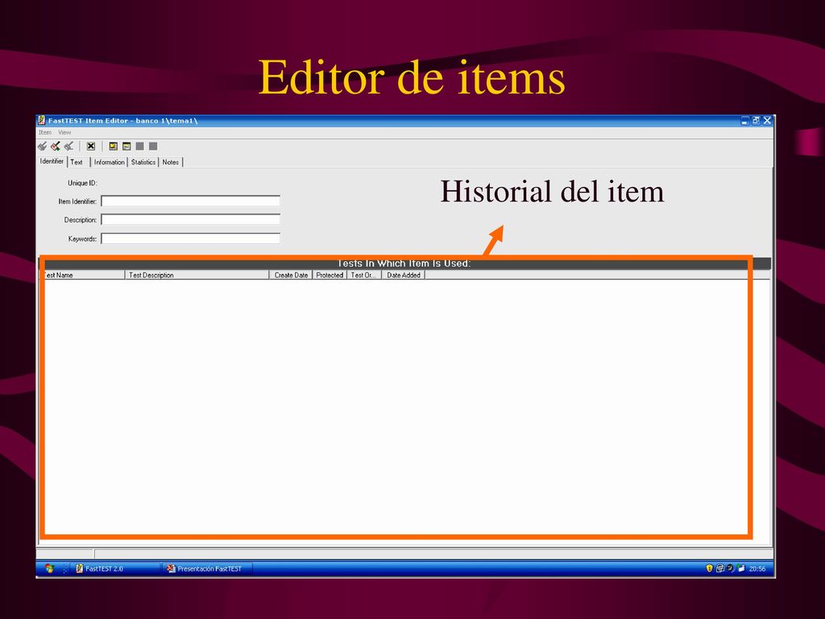
Task: Switch to the Identifier tab
Action: [52, 161]
